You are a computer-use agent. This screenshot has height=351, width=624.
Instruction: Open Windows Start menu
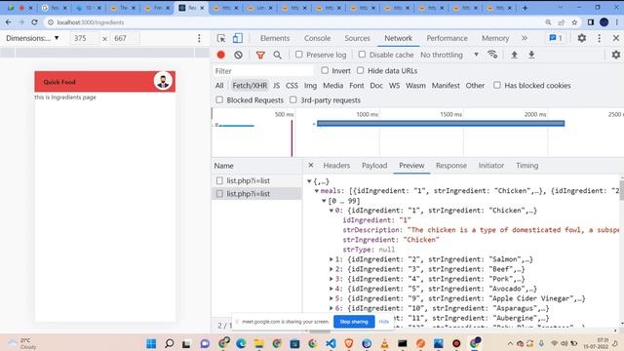click(x=151, y=343)
